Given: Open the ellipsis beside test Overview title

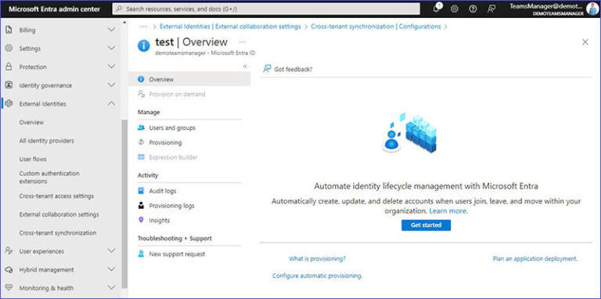Looking at the screenshot, I should click(242, 41).
